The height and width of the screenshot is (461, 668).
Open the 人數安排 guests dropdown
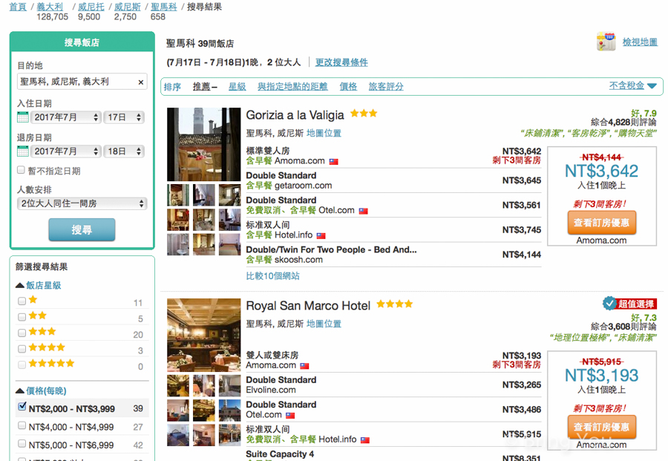82,203
